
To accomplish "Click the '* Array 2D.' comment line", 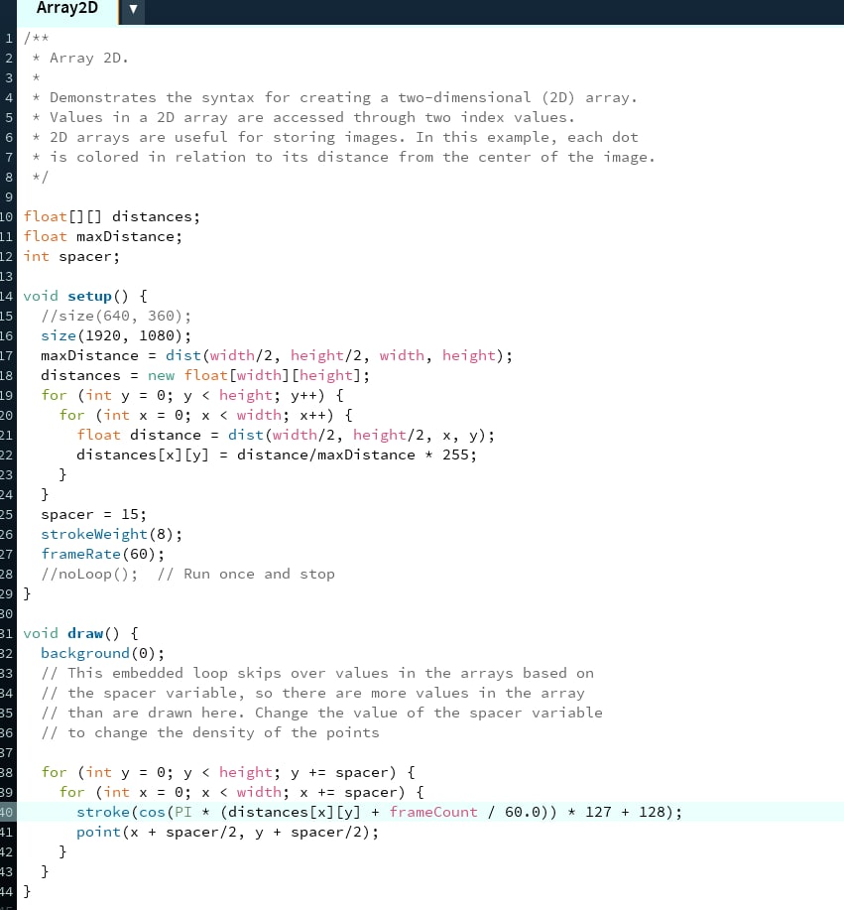I will 80,58.
